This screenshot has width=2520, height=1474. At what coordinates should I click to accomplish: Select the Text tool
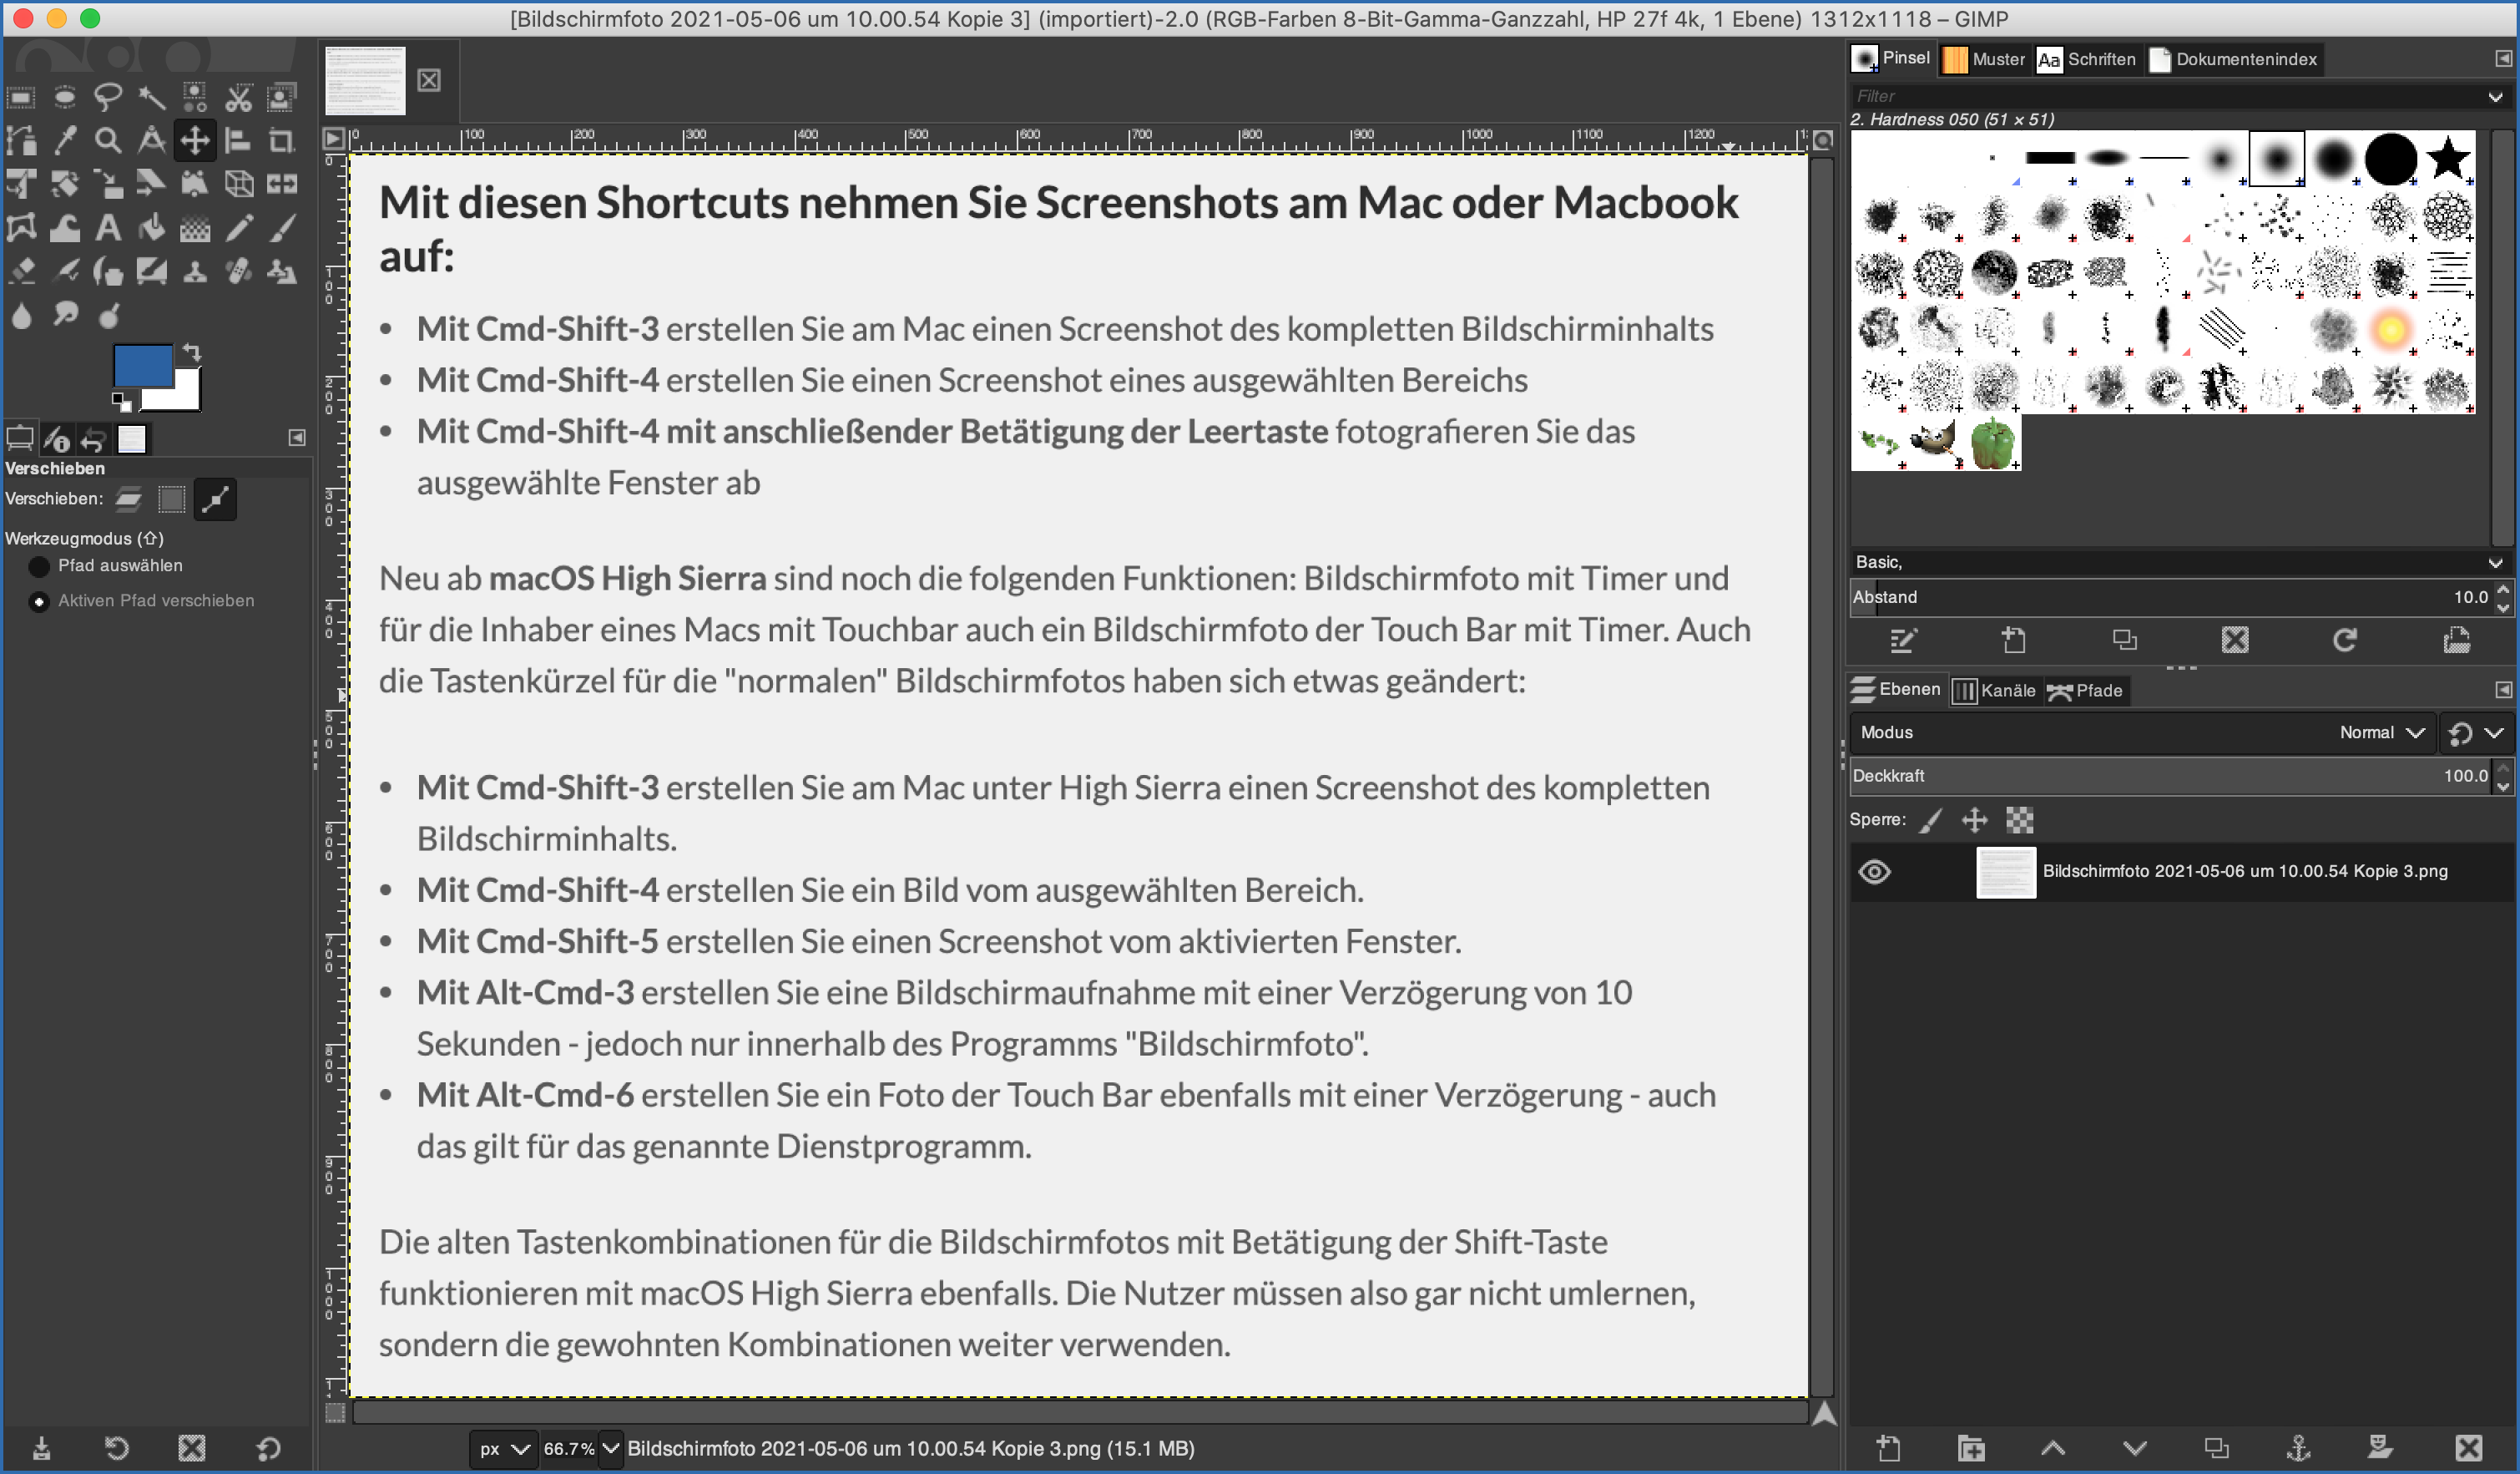(x=108, y=228)
